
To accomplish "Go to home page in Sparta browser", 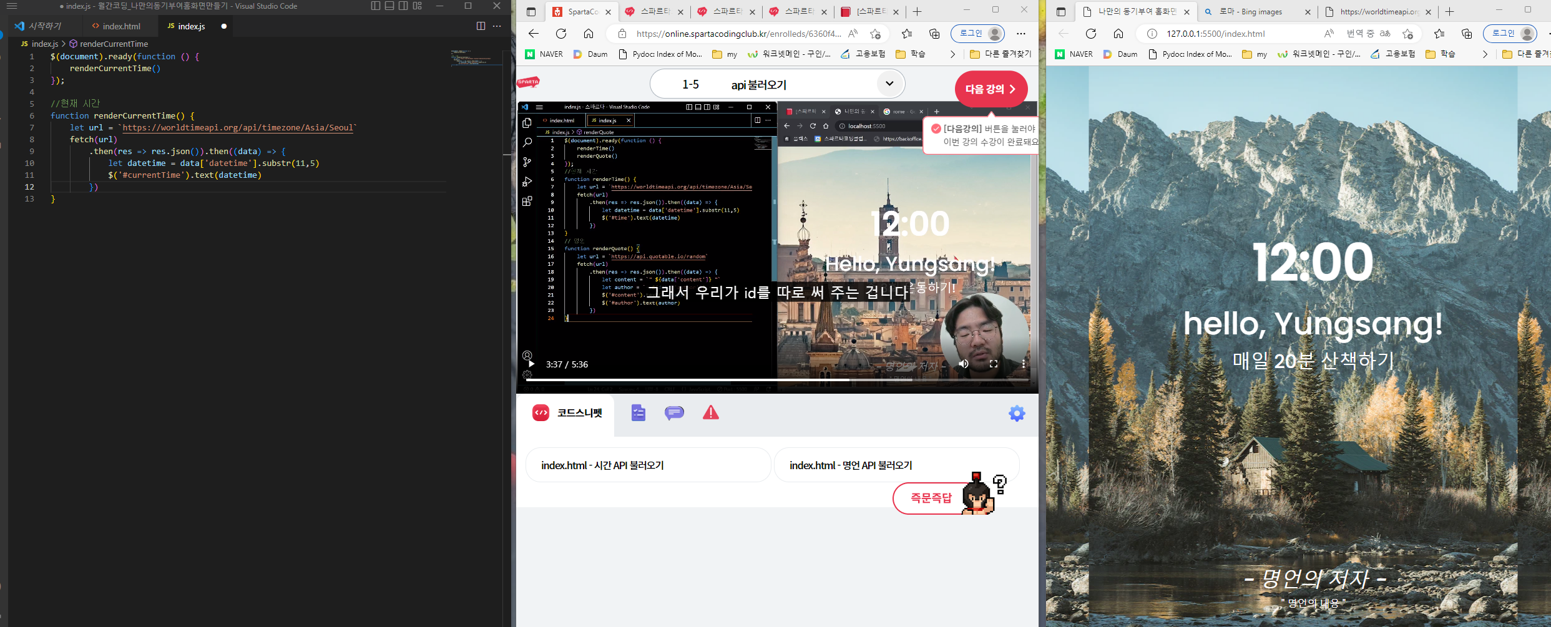I will [589, 34].
